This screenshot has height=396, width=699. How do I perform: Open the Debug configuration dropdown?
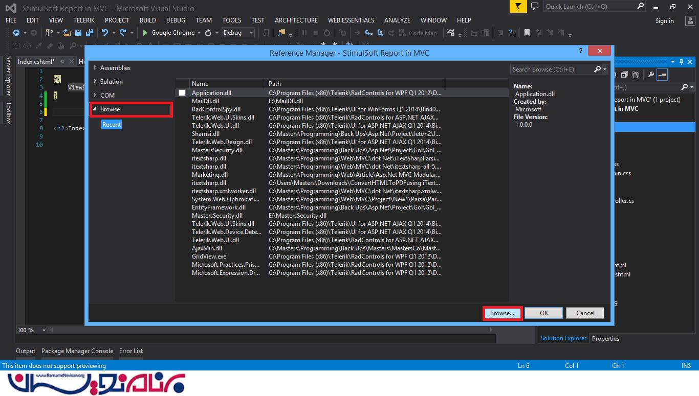[x=238, y=33]
